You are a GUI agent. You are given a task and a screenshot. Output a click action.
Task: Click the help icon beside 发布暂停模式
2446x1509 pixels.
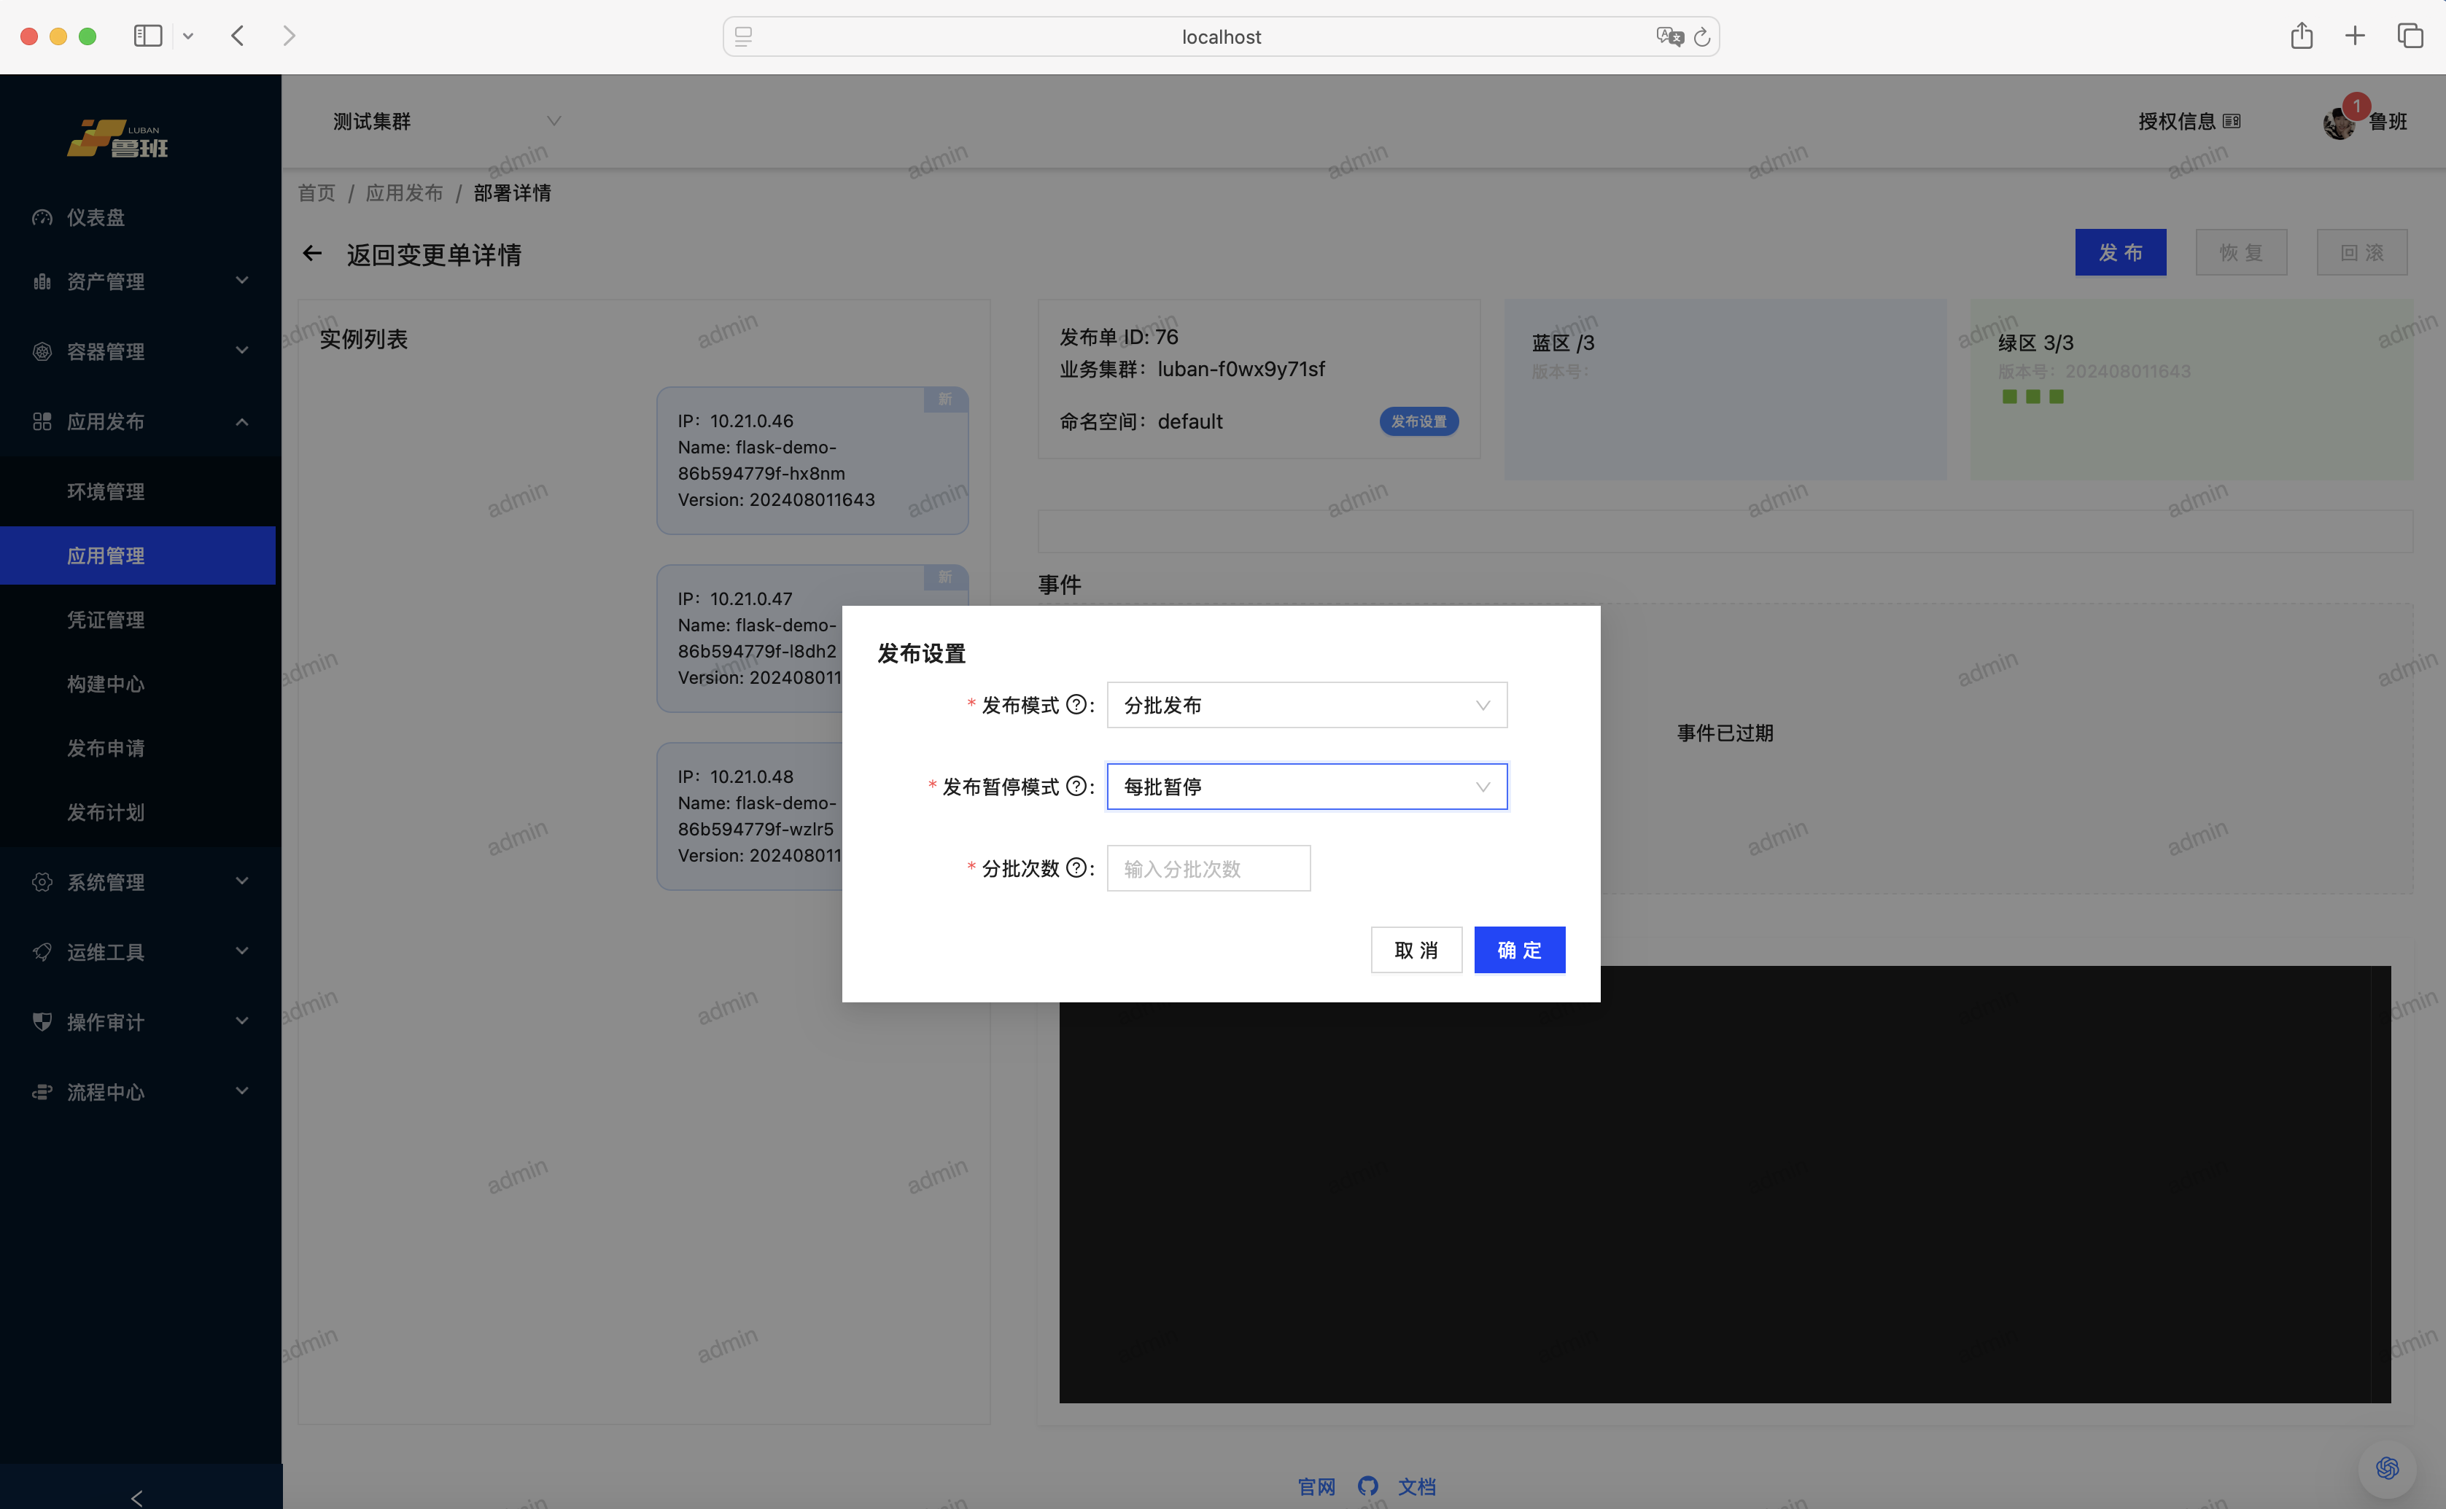(1075, 787)
